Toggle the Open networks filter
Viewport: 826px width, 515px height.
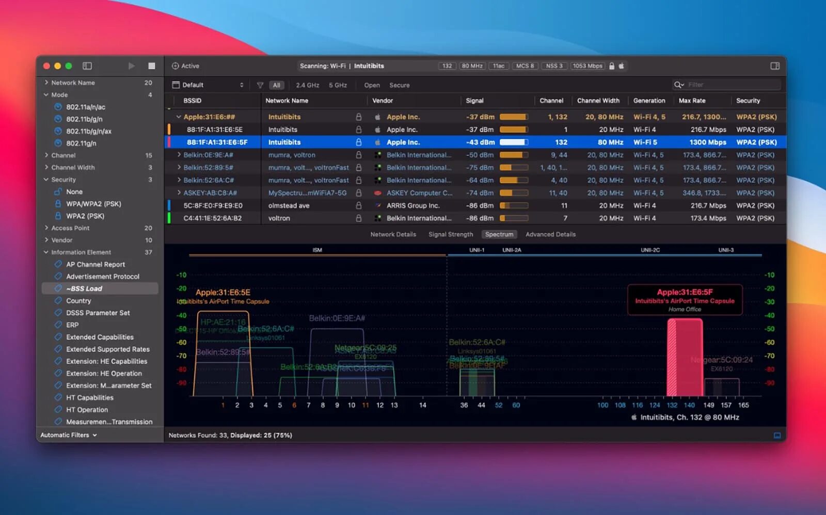tap(372, 85)
